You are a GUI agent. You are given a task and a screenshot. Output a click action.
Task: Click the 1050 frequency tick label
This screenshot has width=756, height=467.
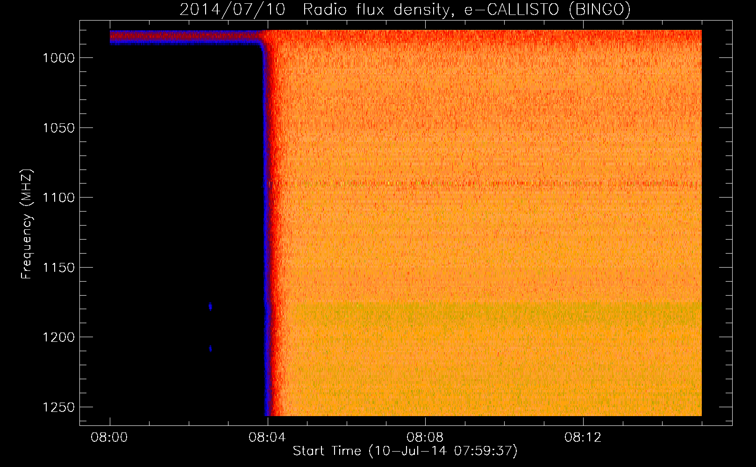(x=58, y=128)
